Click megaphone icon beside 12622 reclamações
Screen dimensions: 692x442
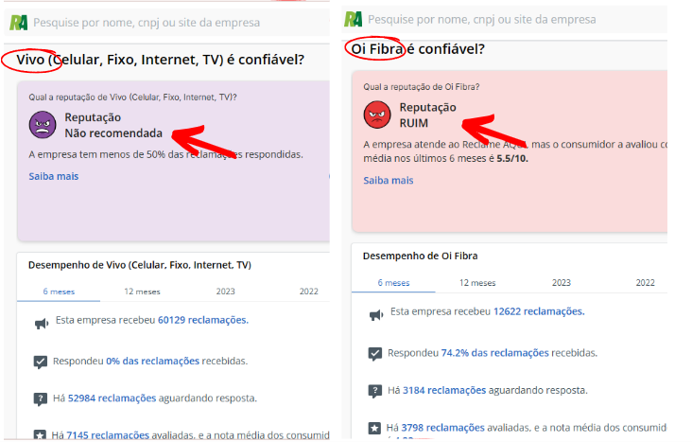tap(376, 315)
